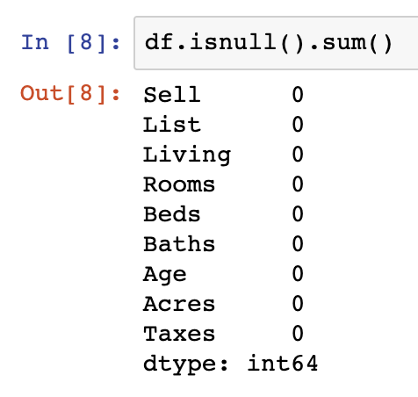Viewport: 418px width, 397px height.
Task: Click the zero value beside Rooms
Action: coord(298,184)
